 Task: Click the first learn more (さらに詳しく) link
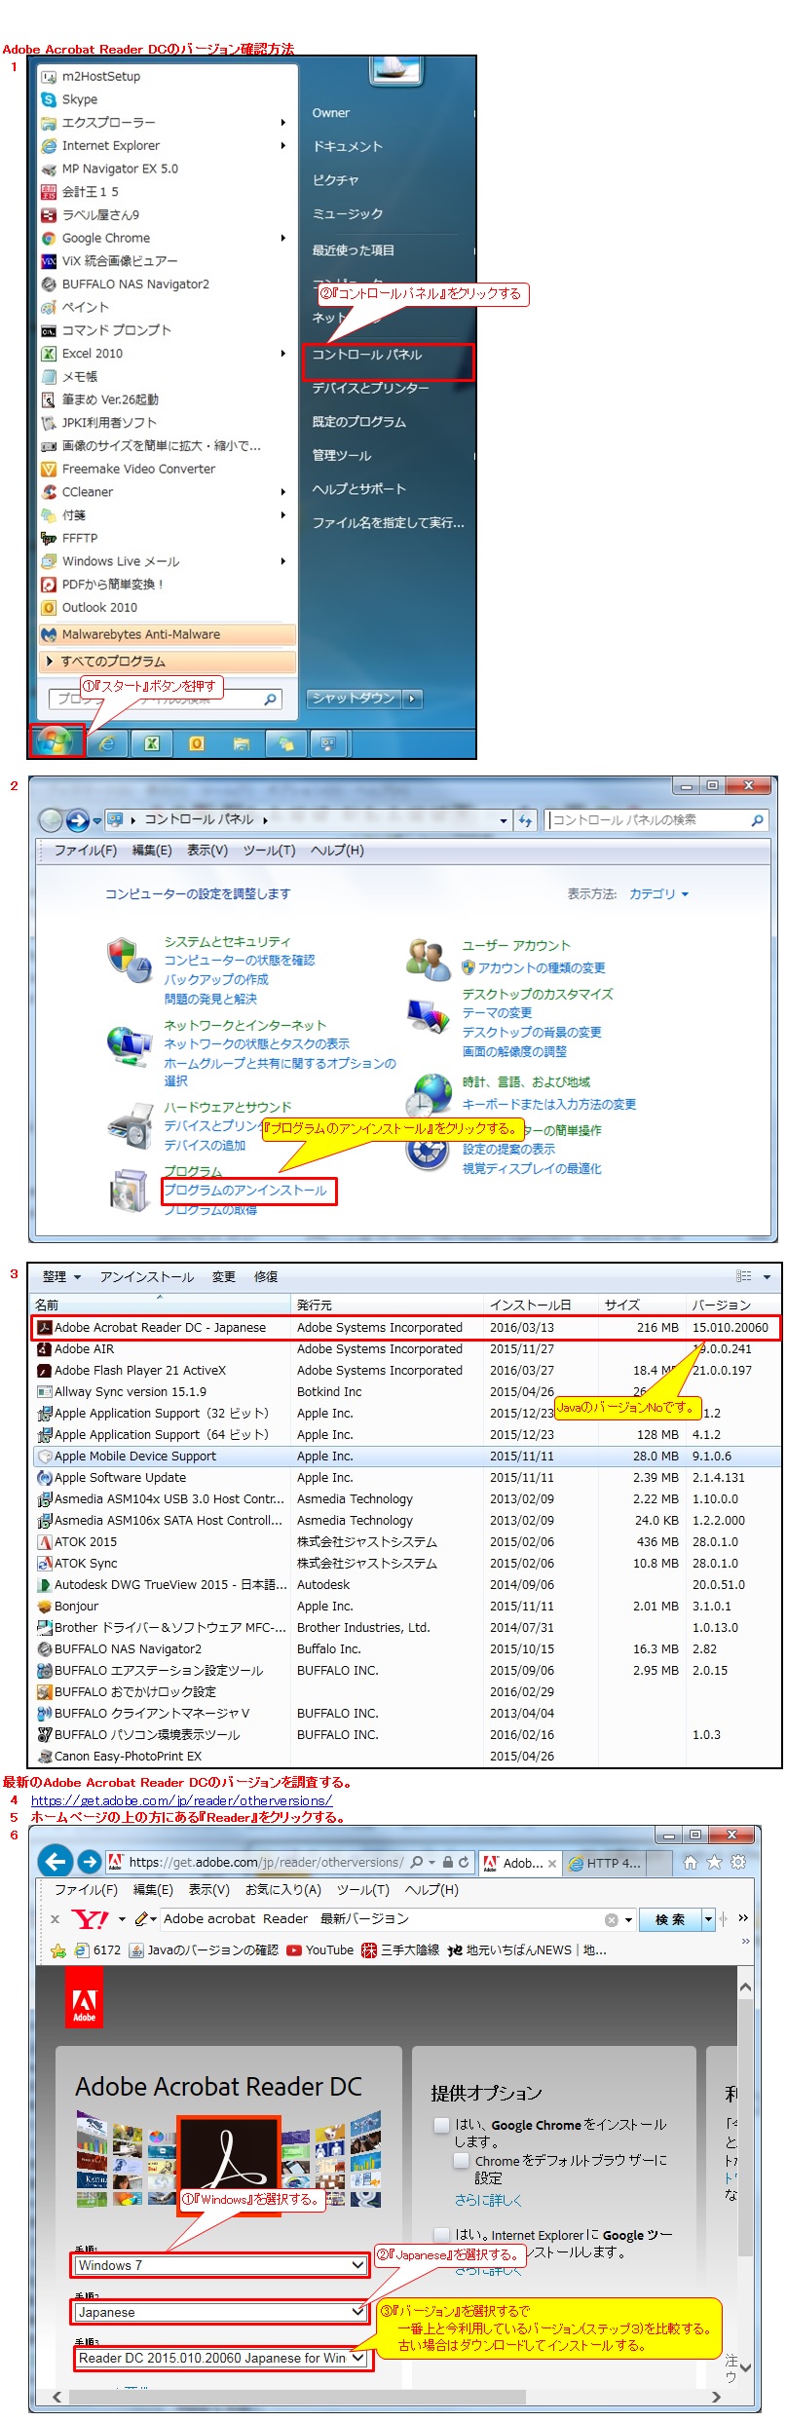point(488,2200)
